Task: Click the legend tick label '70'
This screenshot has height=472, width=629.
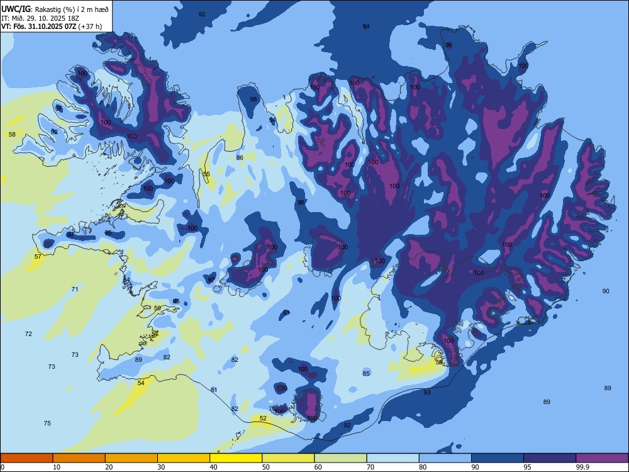Action: [x=370, y=467]
